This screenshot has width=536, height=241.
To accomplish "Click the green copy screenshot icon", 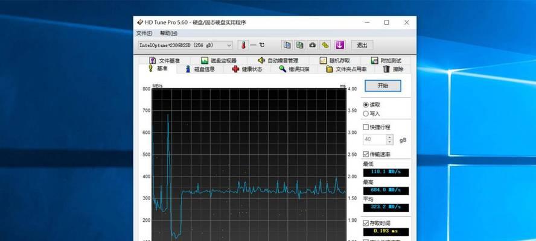I will pos(300,45).
